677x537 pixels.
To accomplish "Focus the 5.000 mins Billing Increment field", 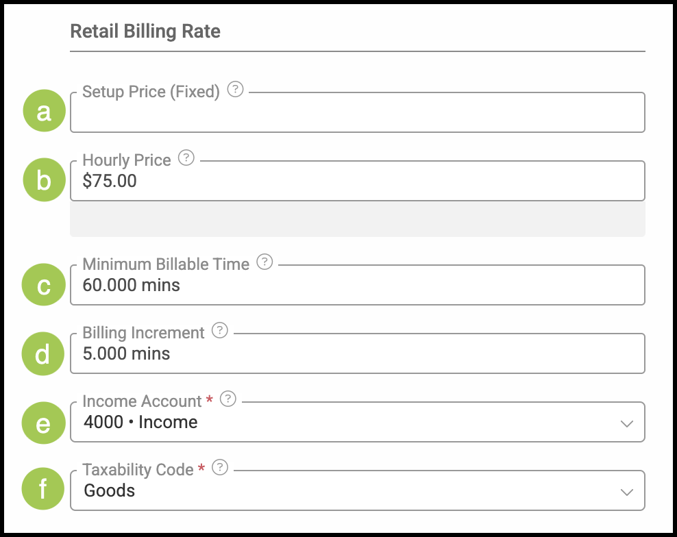I will pos(356,354).
